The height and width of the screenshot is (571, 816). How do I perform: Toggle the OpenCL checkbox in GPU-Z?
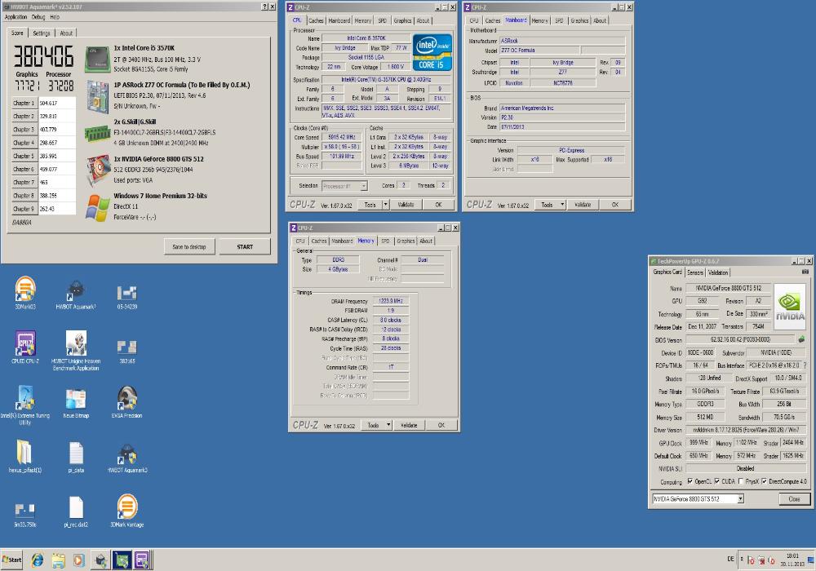pos(690,481)
